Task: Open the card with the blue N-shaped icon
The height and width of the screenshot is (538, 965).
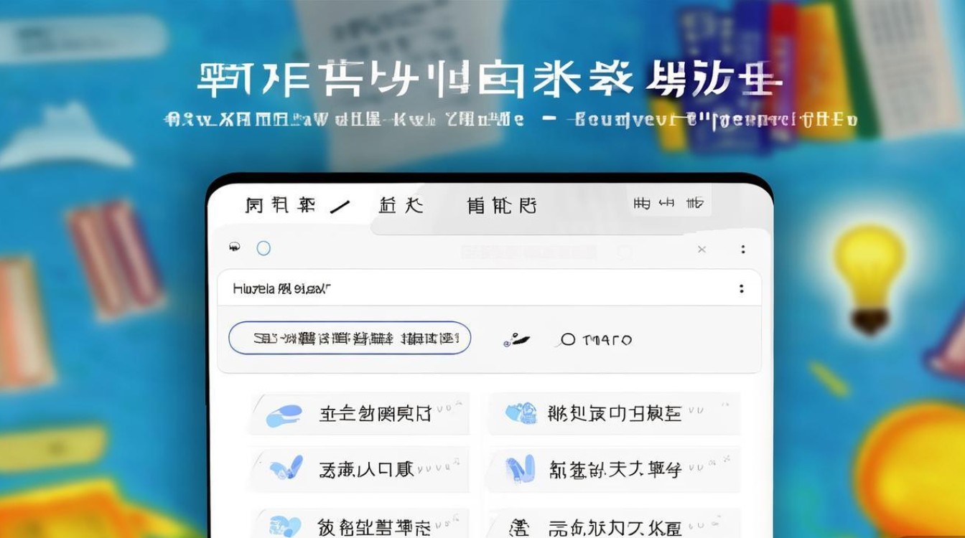Action: click(614, 470)
